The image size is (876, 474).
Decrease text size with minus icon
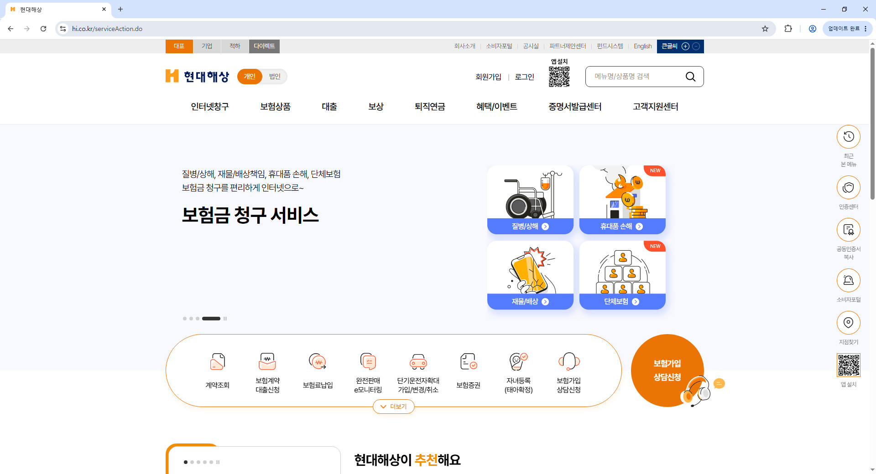tap(696, 46)
